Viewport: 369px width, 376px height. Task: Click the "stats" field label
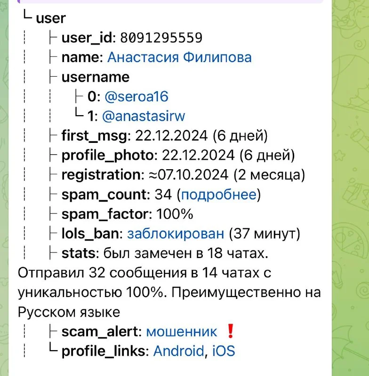(x=78, y=253)
